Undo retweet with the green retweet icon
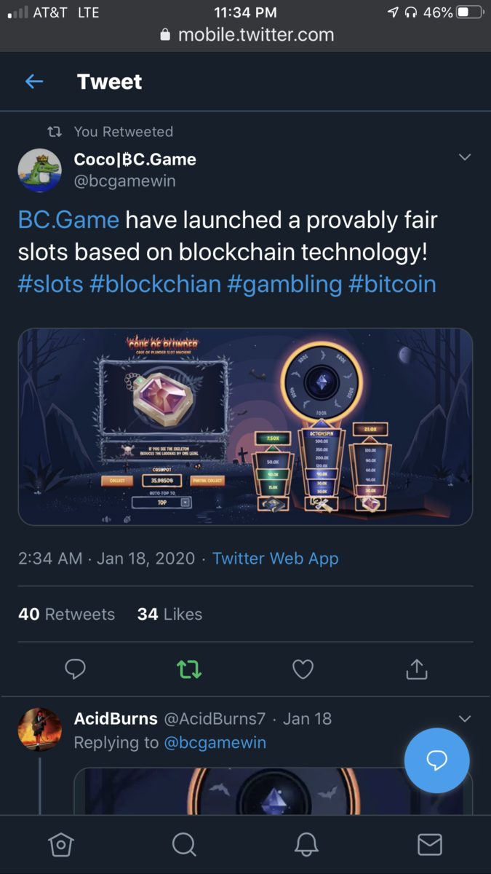The image size is (491, 874). point(189,669)
